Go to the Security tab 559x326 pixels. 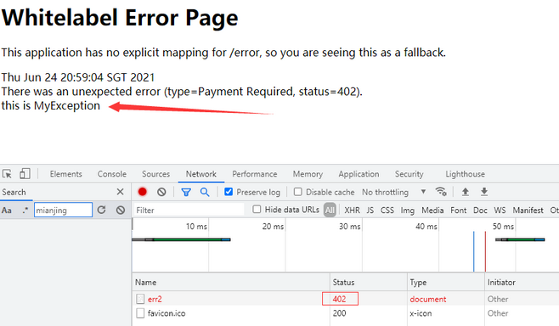coord(409,174)
